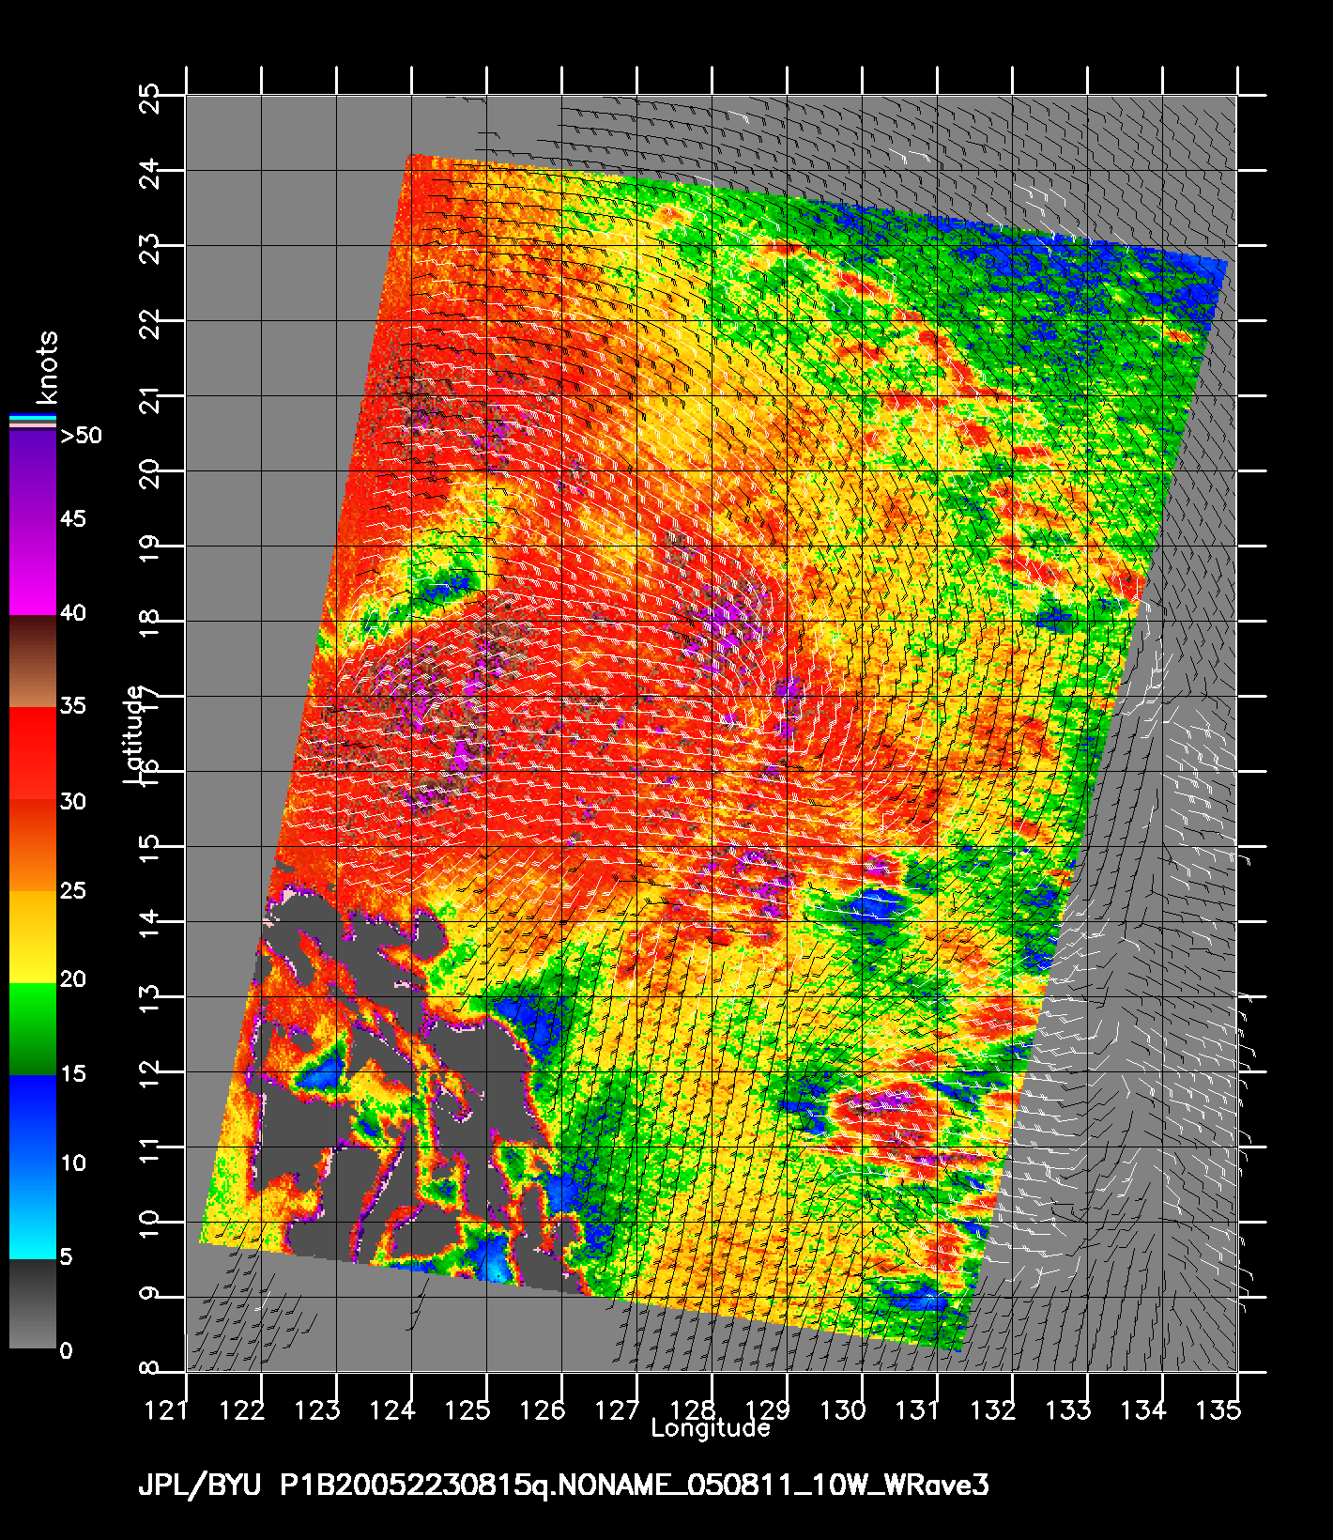This screenshot has width=1333, height=1540.
Task: Pick the blue 10–15 knots color bar segment
Action: point(32,1121)
